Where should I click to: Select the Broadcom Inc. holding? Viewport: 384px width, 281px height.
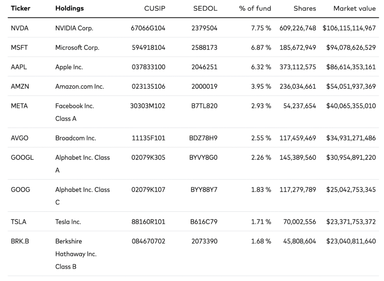tap(75, 138)
